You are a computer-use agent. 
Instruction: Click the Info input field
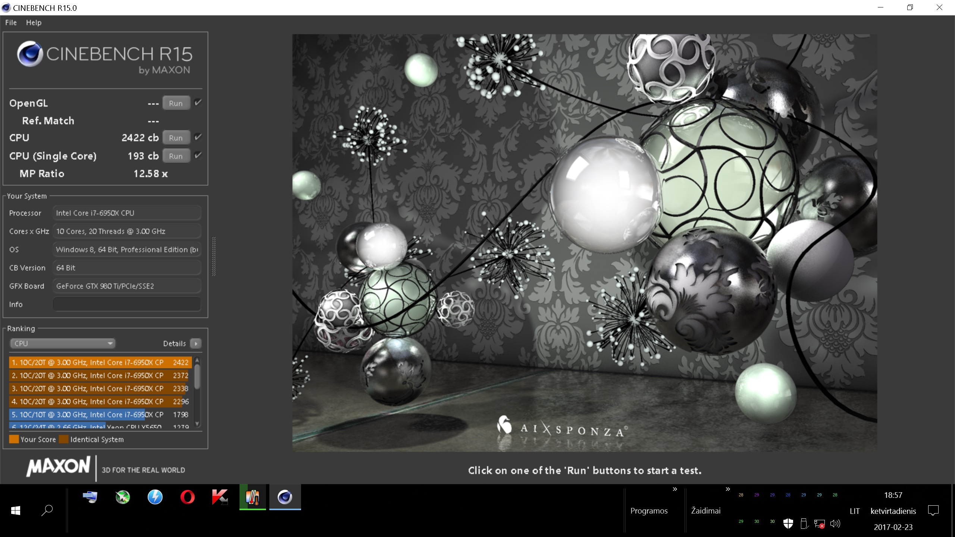[127, 304]
